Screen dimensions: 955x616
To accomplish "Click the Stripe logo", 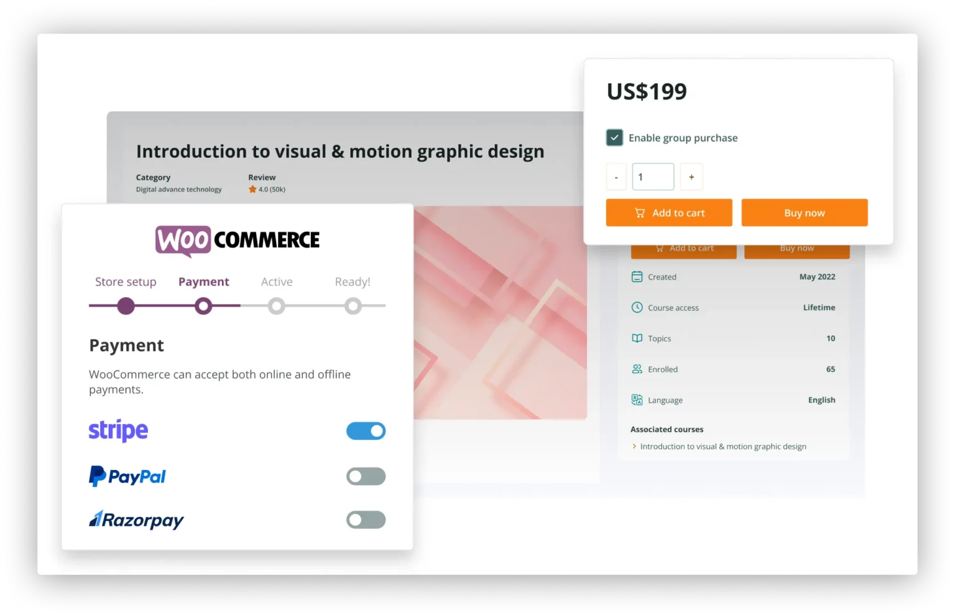I will pos(118,430).
